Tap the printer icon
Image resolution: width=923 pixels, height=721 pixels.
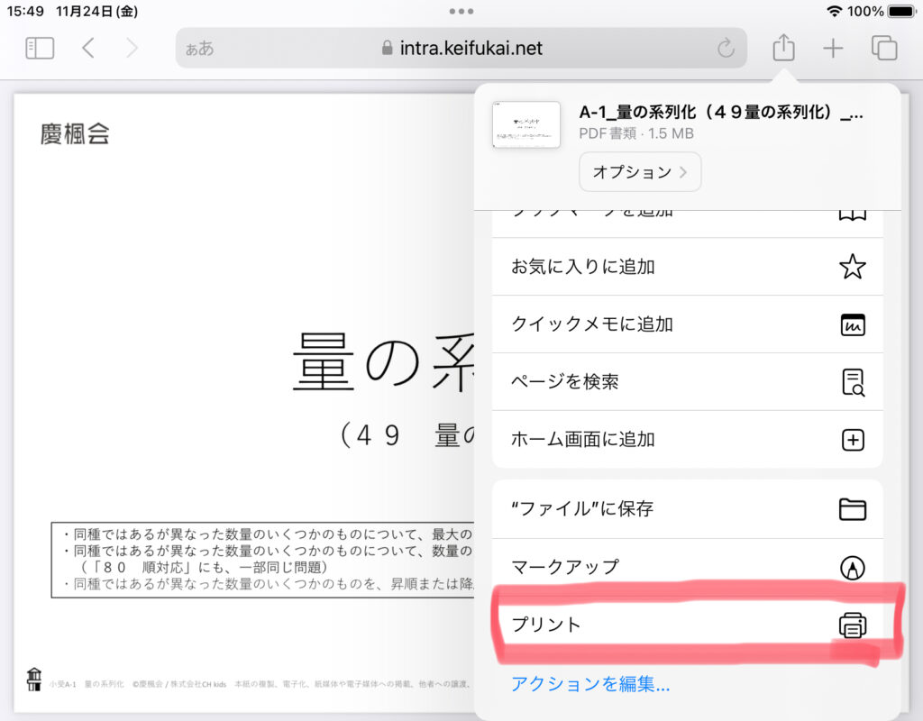(x=852, y=625)
